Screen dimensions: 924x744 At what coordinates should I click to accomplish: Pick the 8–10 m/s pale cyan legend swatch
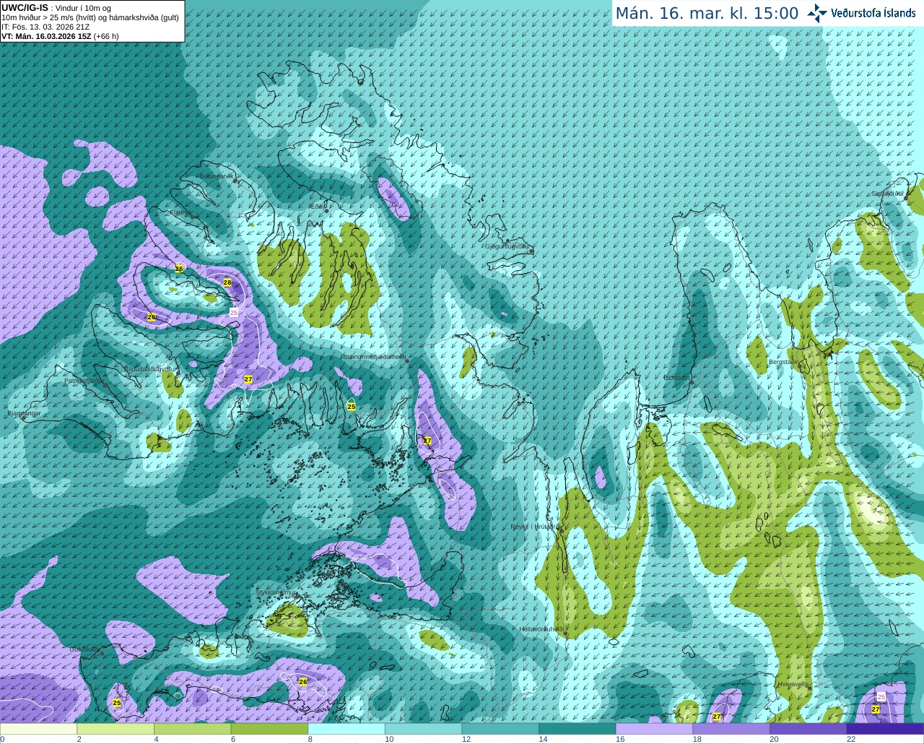[x=346, y=729]
